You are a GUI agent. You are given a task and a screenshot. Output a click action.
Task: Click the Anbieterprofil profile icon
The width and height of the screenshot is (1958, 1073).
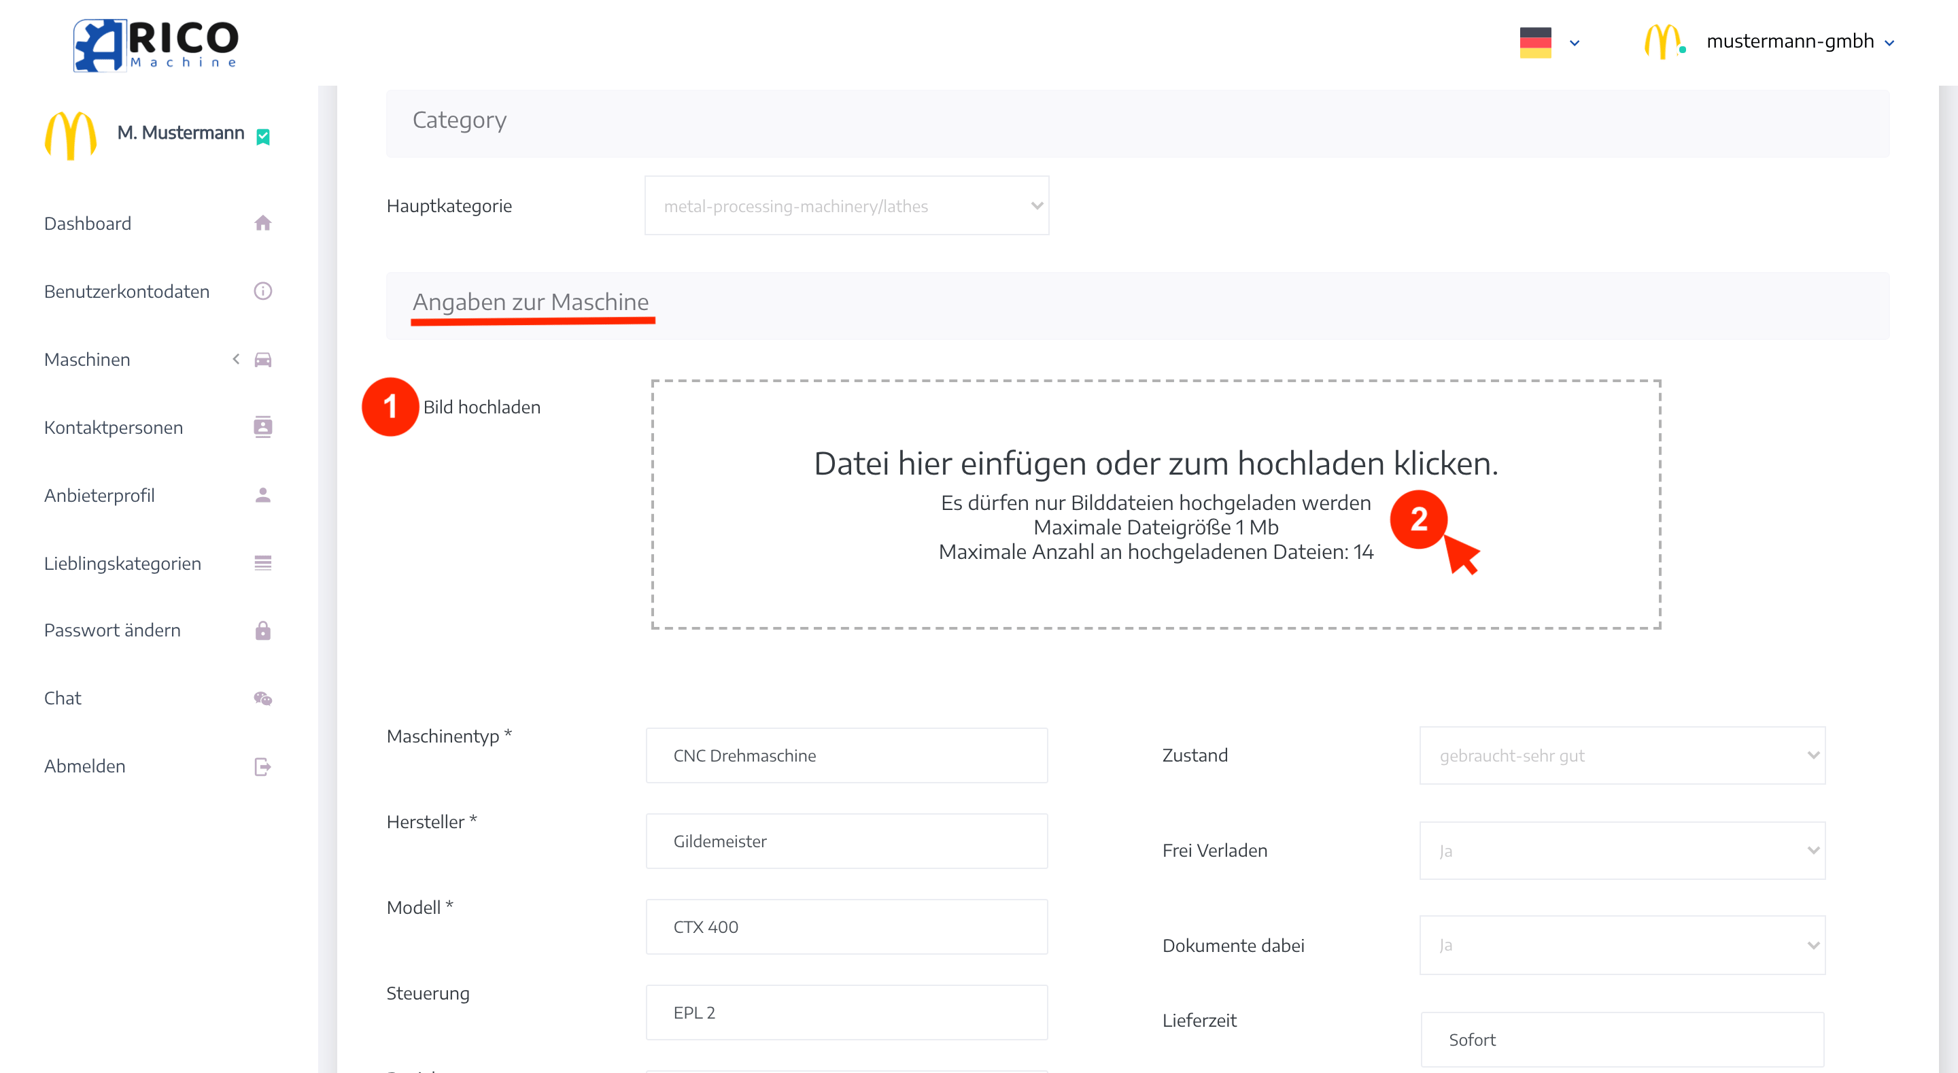click(263, 496)
